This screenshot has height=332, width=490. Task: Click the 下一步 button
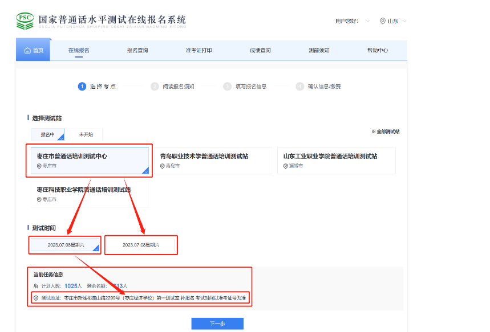coord(217,323)
